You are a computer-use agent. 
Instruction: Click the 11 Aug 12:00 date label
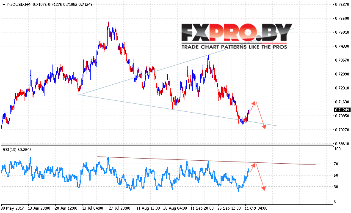click(x=148, y=208)
